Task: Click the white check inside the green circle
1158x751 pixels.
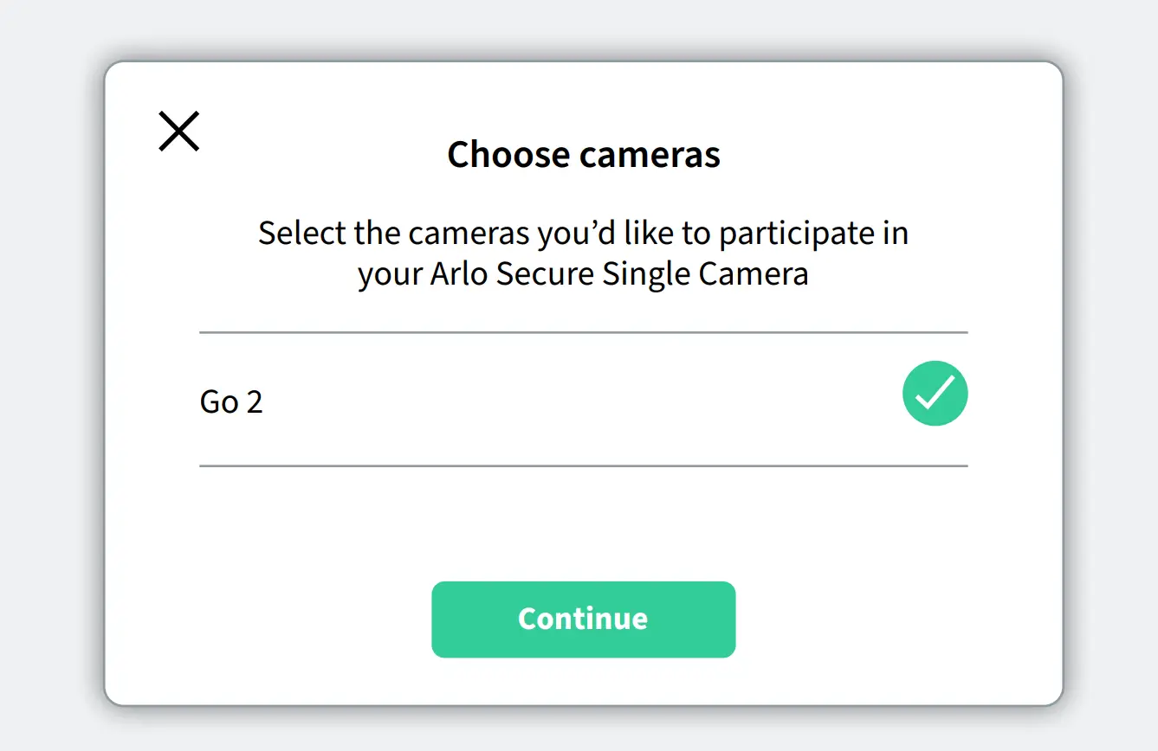Action: 935,394
